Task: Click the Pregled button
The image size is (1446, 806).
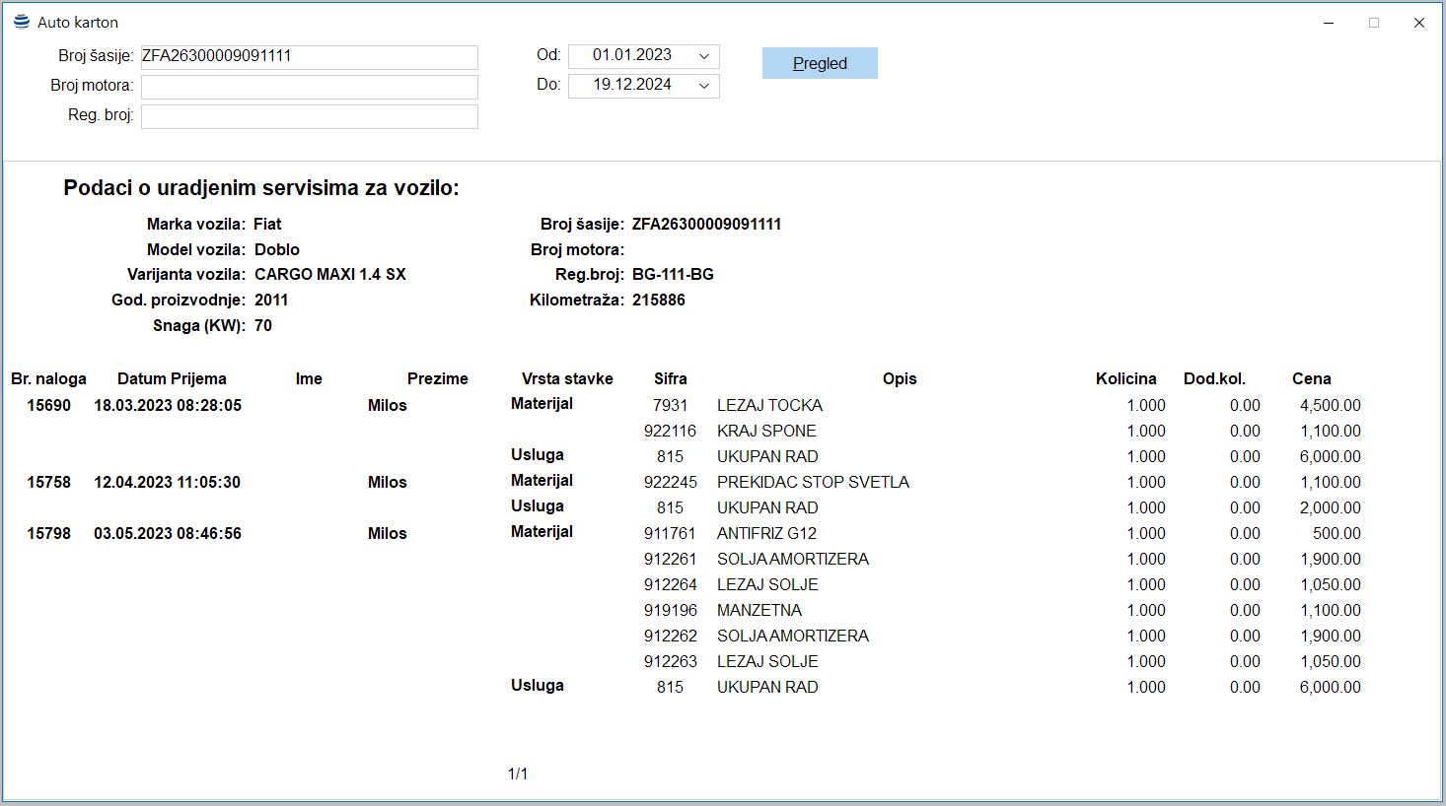Action: click(x=820, y=63)
